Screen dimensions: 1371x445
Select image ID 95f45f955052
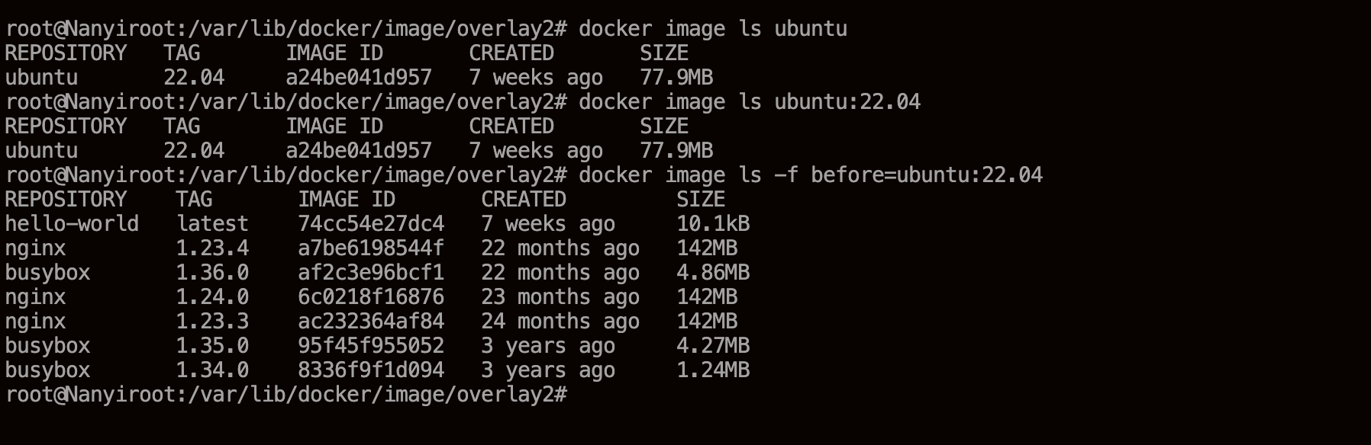coord(371,346)
